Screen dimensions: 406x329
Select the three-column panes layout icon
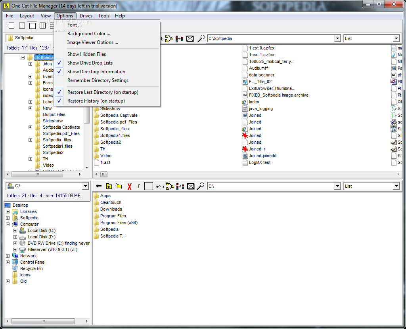tap(43, 25)
